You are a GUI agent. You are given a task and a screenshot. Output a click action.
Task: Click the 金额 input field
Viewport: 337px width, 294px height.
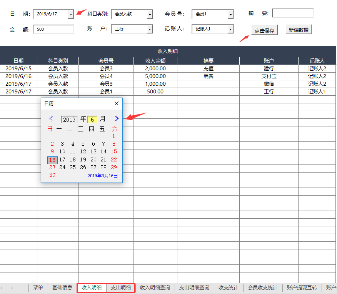pyautogui.click(x=53, y=29)
